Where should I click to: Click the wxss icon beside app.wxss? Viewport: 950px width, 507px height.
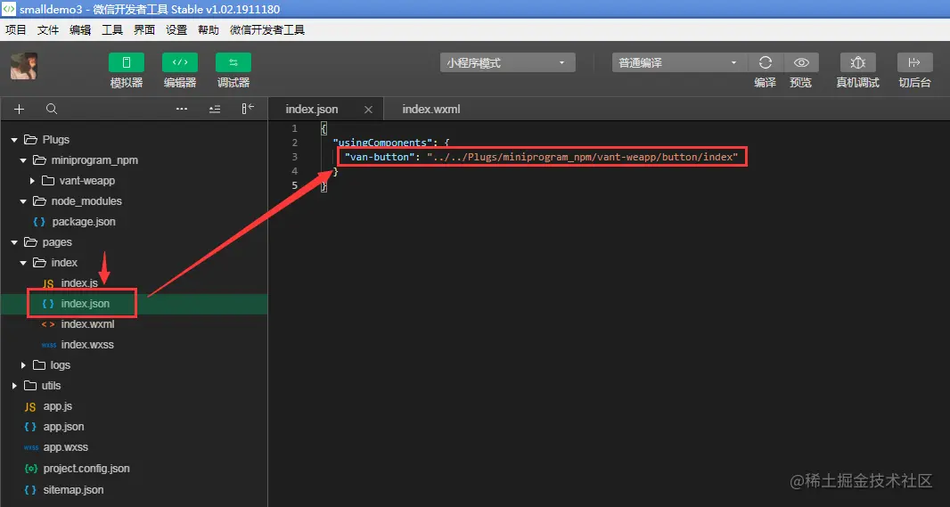click(x=31, y=447)
